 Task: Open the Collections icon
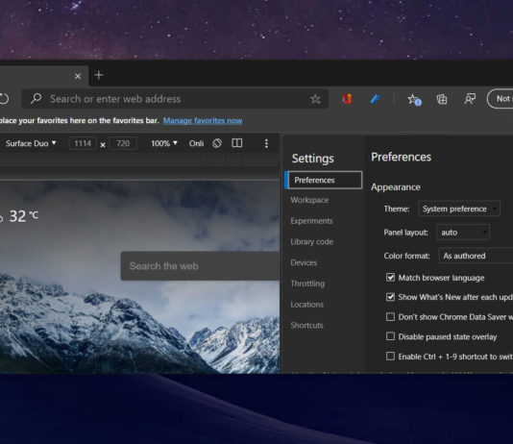point(442,99)
